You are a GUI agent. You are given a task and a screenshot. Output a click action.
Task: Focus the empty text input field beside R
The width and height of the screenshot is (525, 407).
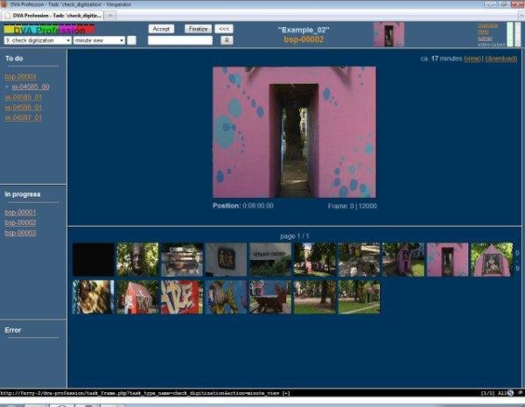(x=180, y=40)
